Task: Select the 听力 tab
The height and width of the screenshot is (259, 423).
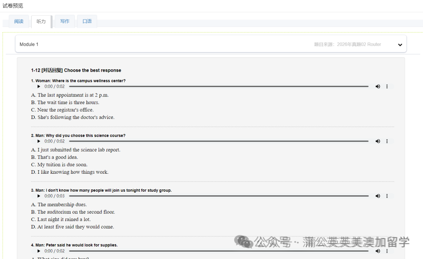Action: tap(41, 22)
